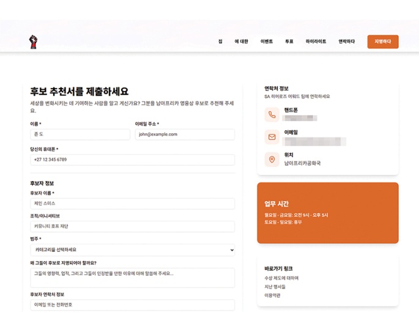The height and width of the screenshot is (332, 419).
Task: Click the location pin icon
Action: (x=272, y=160)
